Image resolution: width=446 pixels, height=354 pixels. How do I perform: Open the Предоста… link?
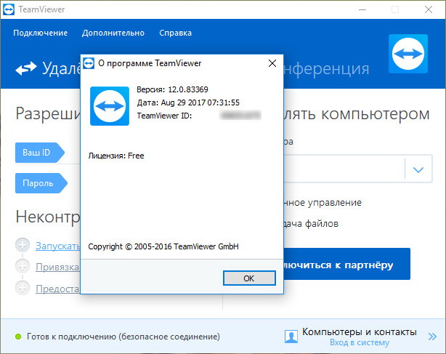(x=57, y=289)
